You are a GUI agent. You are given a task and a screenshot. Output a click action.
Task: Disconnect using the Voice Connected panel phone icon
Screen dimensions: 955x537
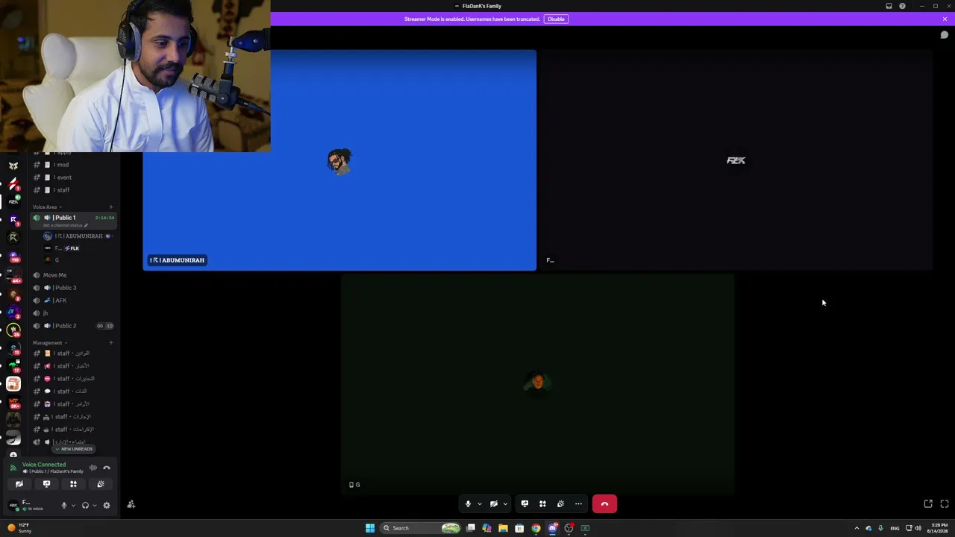107,468
